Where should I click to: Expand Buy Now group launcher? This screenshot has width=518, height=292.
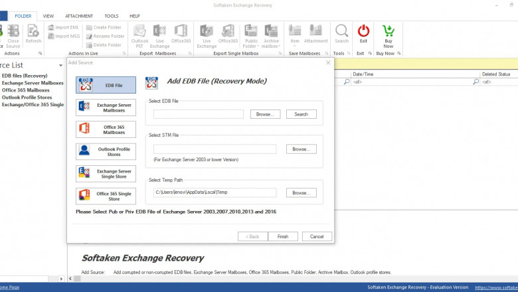tap(399, 54)
